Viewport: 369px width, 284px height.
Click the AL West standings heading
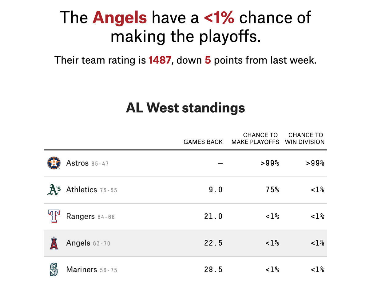click(x=185, y=108)
